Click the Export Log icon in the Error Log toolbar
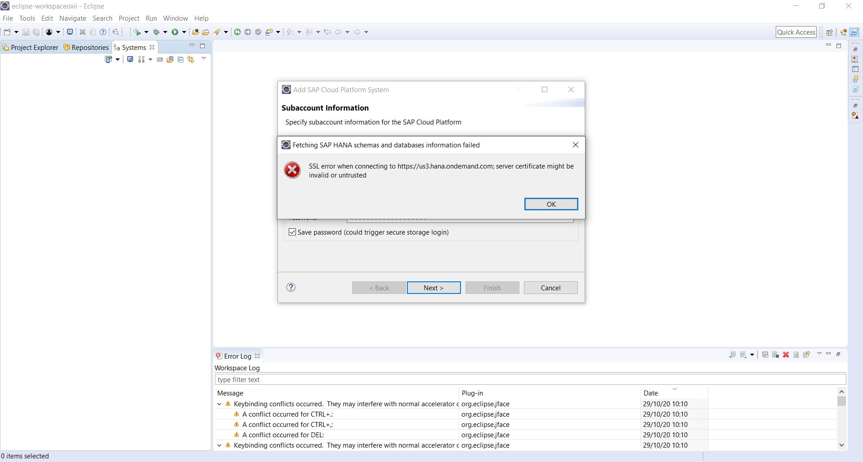 tap(733, 355)
